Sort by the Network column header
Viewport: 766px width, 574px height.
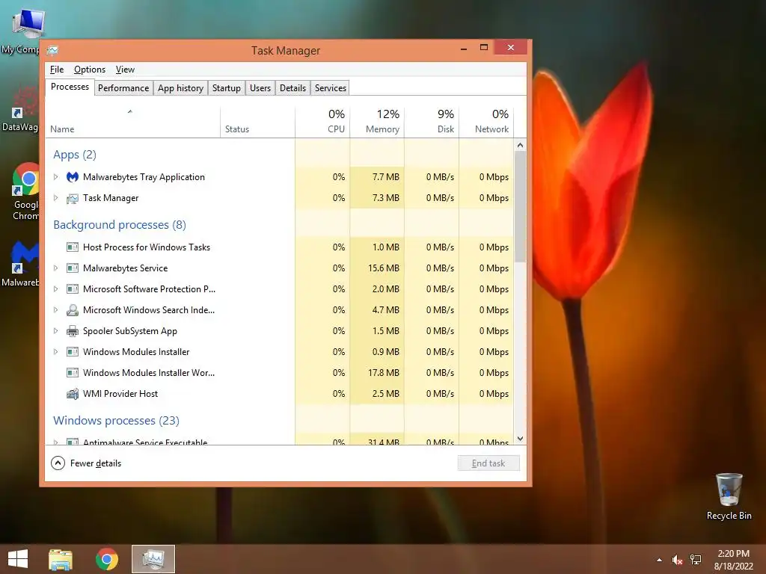[486, 121]
